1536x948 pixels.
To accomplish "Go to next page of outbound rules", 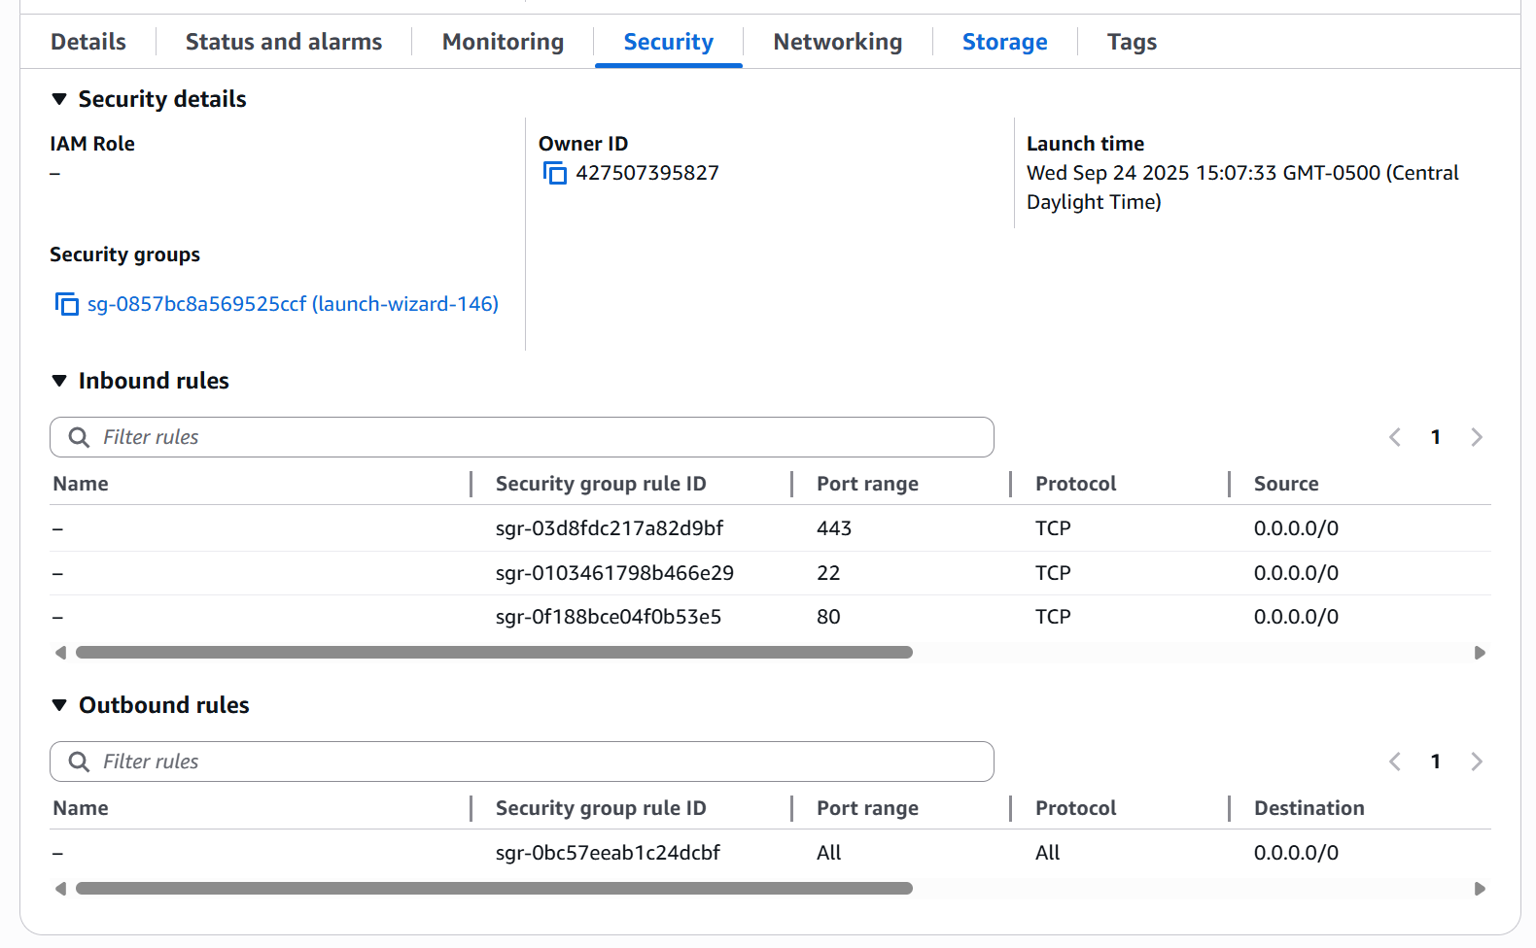I will point(1476,762).
